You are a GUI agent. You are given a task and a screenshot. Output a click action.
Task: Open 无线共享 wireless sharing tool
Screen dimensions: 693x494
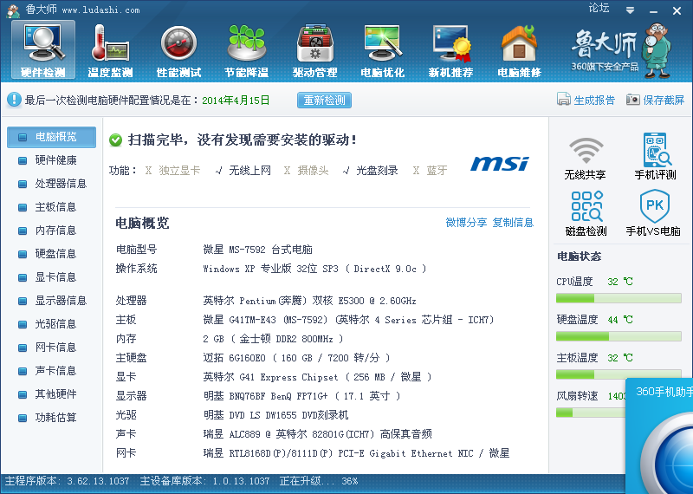586,158
